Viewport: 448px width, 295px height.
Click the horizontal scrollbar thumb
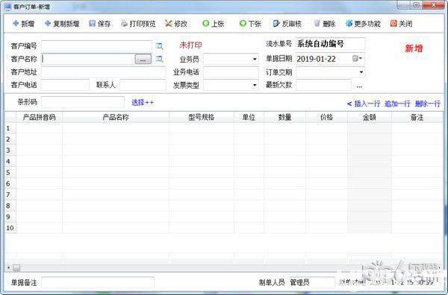pos(16,267)
